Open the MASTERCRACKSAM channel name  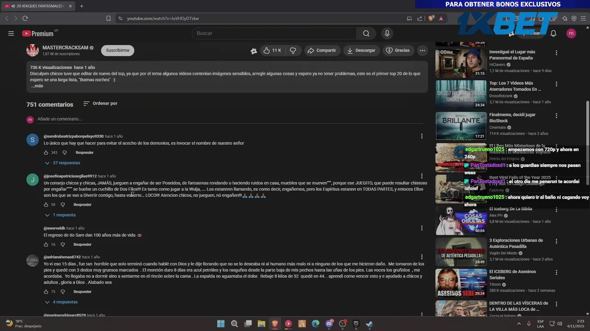coord(65,48)
